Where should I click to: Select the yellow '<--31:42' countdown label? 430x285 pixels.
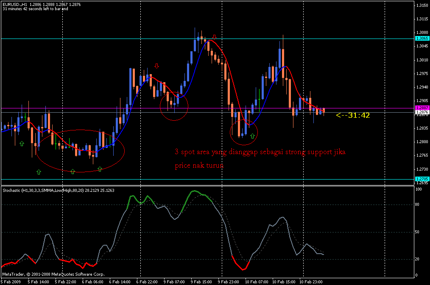tap(353, 115)
